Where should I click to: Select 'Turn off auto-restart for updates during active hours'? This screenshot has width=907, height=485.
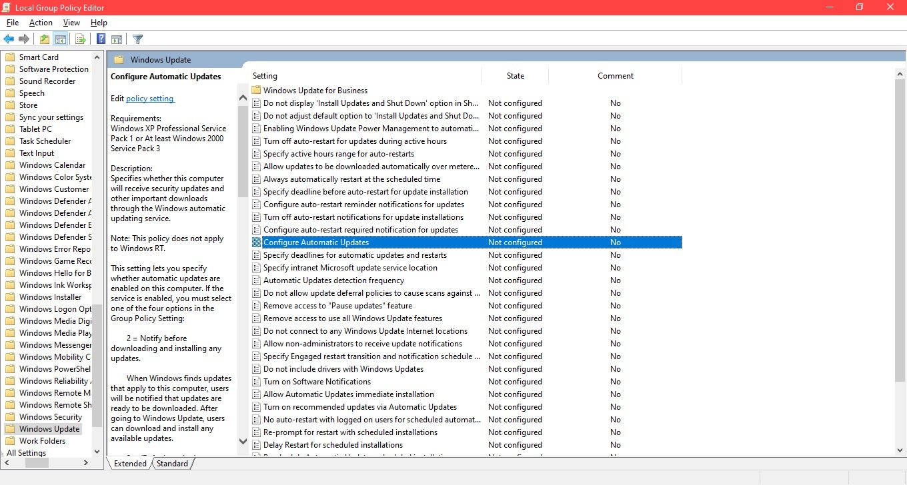pos(355,141)
